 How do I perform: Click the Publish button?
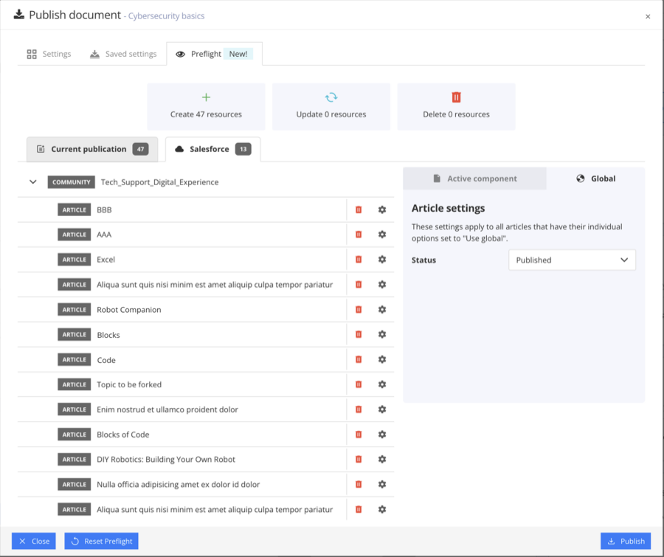pos(626,541)
